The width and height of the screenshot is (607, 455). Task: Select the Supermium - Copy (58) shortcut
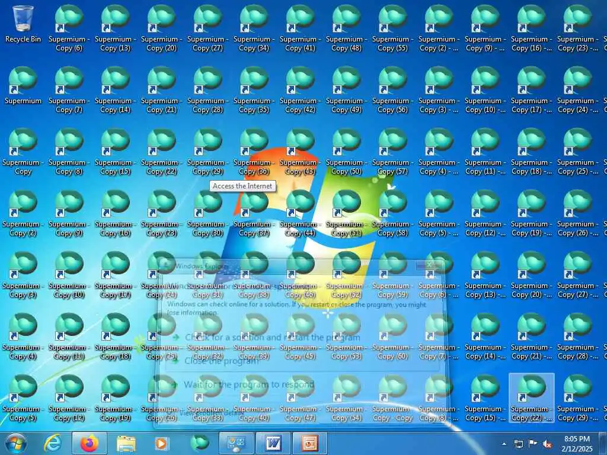(393, 213)
